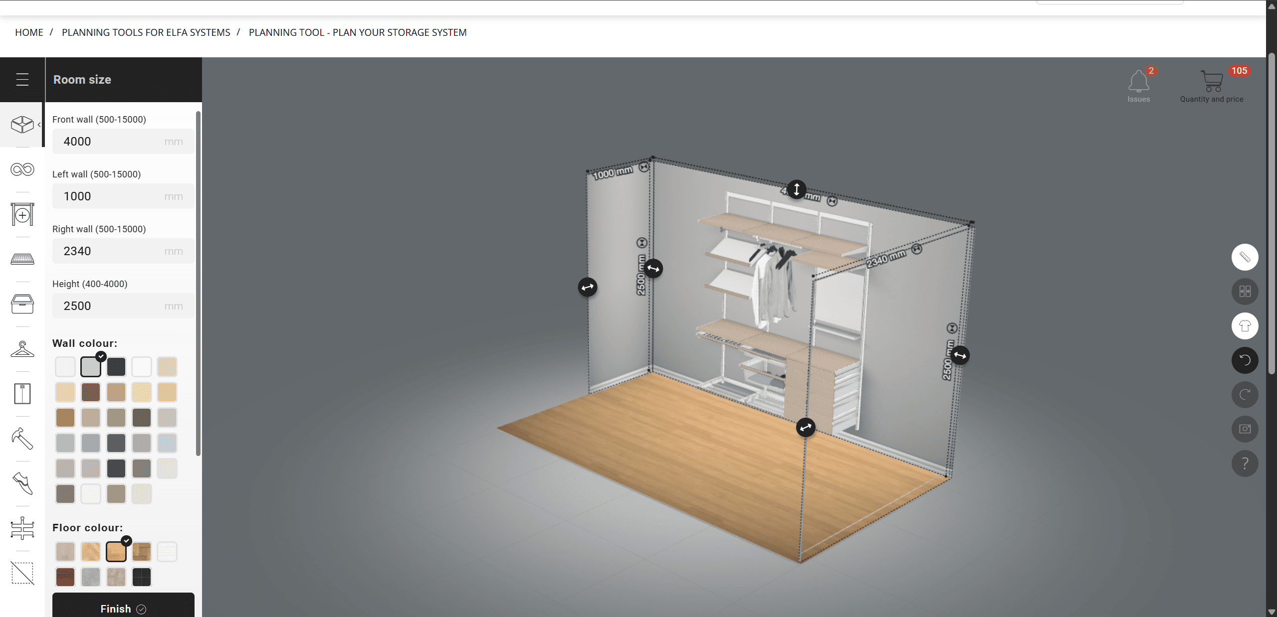
Task: Take a snapshot with the camera icon
Action: [x=1245, y=429]
